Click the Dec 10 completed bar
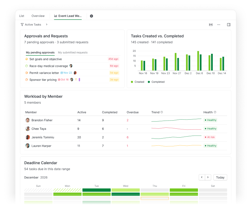This screenshot has width=251, height=206. 212,62
